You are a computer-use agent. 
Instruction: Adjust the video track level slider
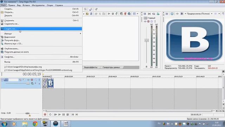tap(28, 83)
